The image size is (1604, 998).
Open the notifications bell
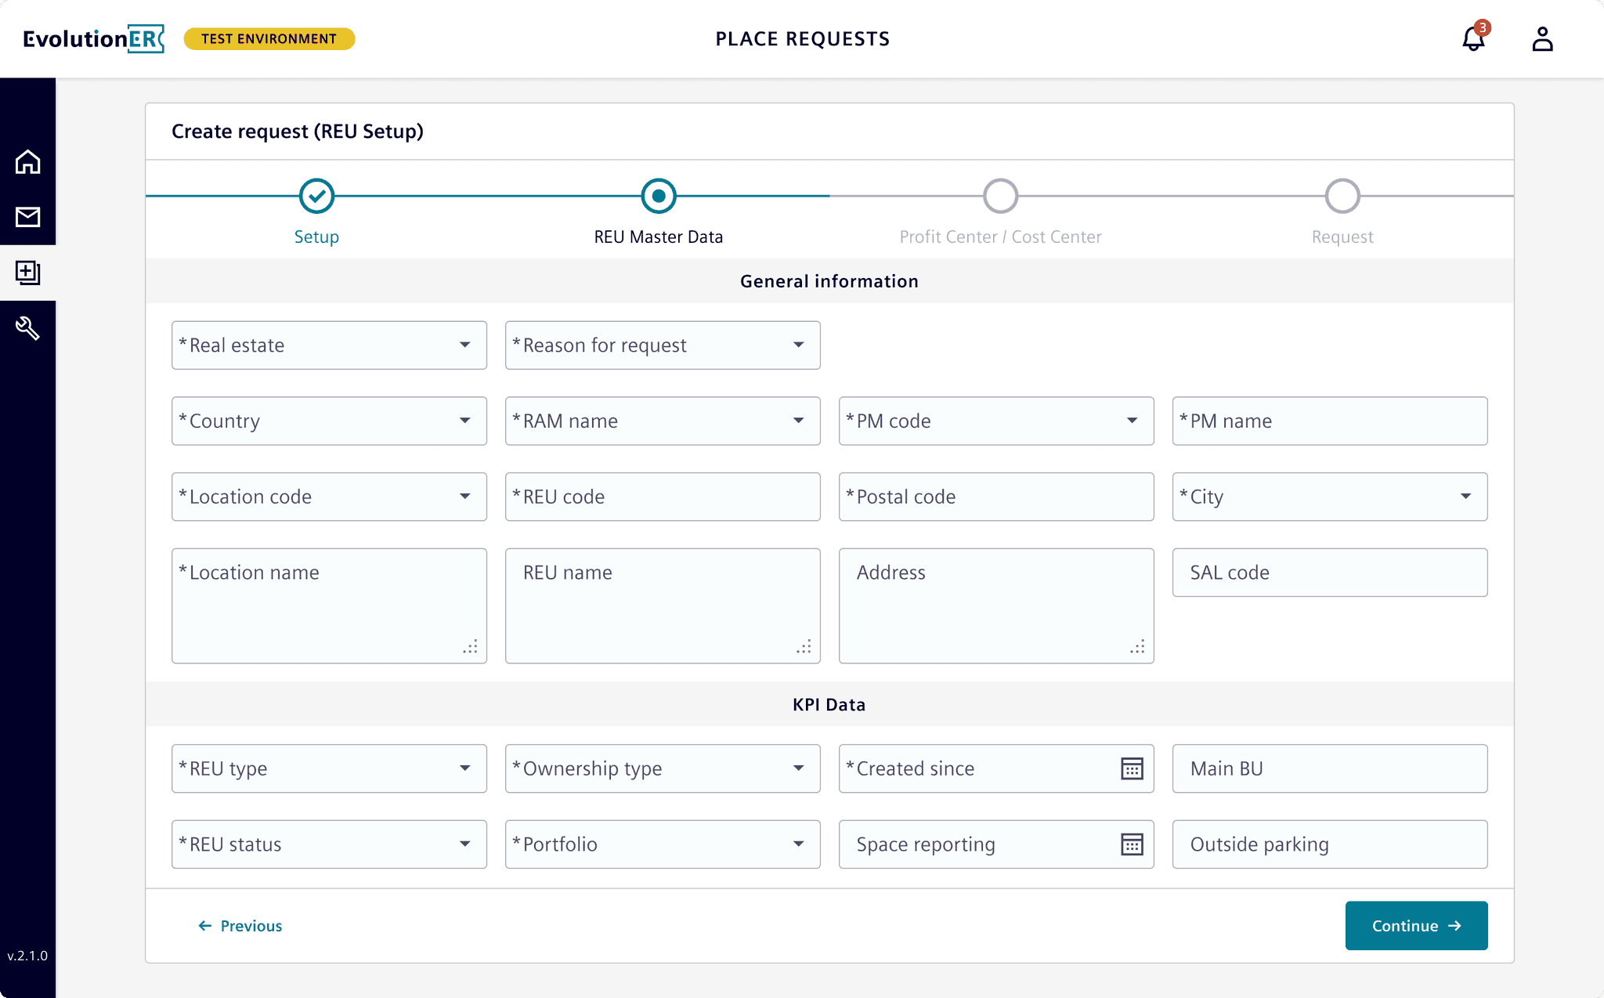[x=1473, y=39]
